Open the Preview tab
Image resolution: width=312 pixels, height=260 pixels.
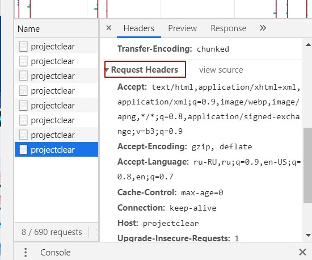pos(183,28)
